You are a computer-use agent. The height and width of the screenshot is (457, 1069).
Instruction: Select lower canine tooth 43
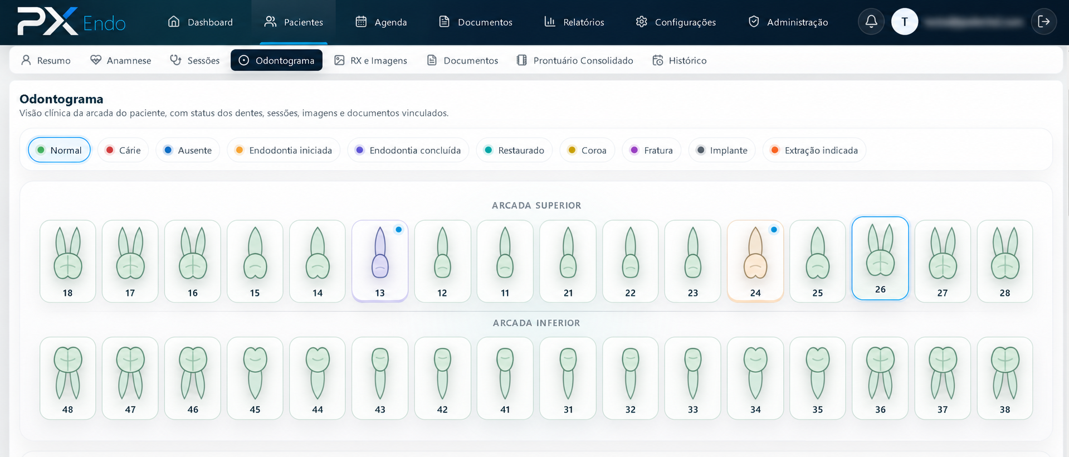(x=380, y=378)
